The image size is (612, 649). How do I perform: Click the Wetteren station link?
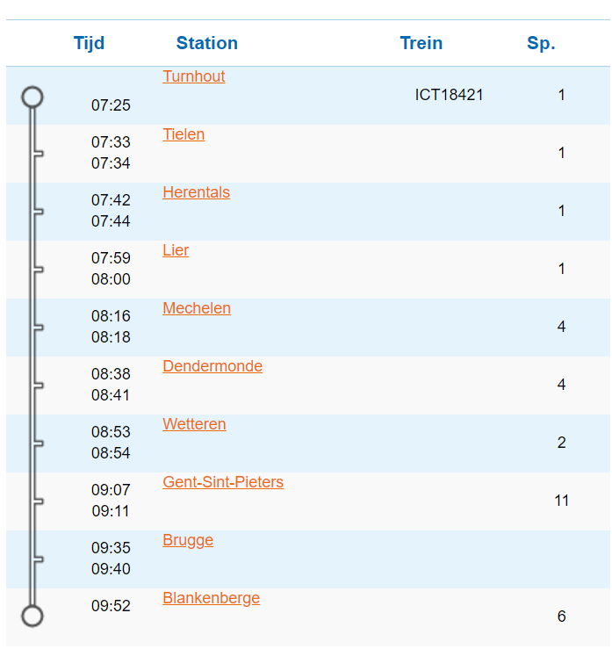(194, 424)
